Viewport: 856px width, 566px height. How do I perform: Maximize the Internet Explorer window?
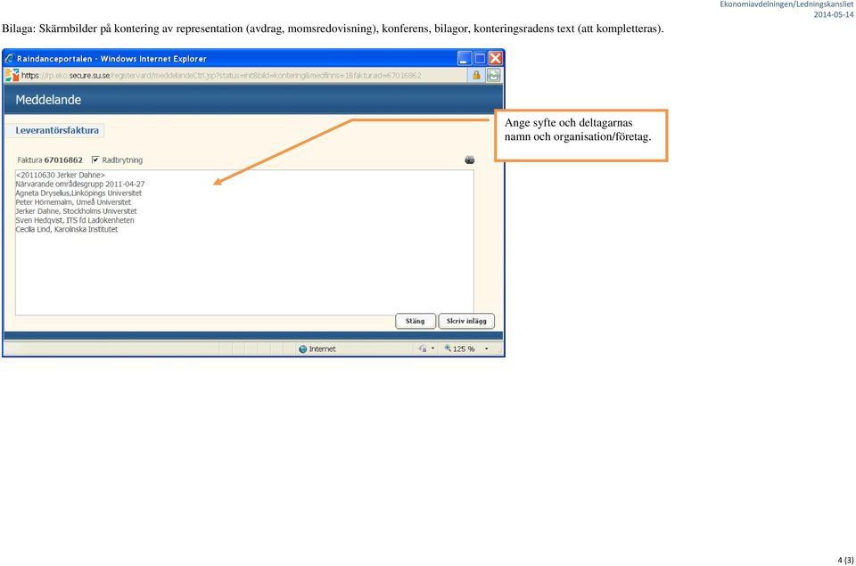[480, 59]
